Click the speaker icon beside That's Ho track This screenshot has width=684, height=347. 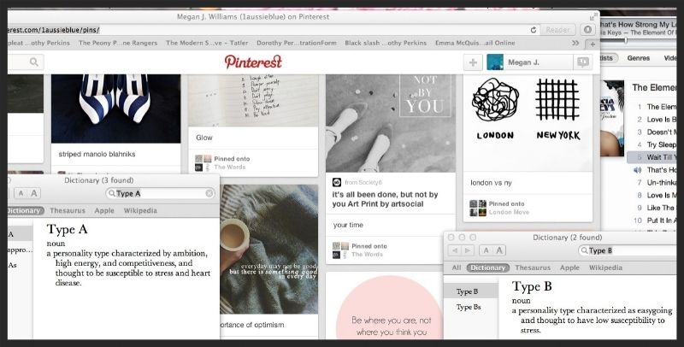[637, 170]
